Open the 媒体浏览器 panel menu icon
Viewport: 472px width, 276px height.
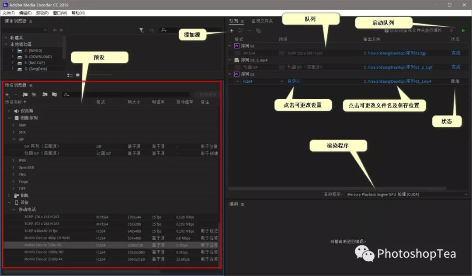(x=31, y=21)
